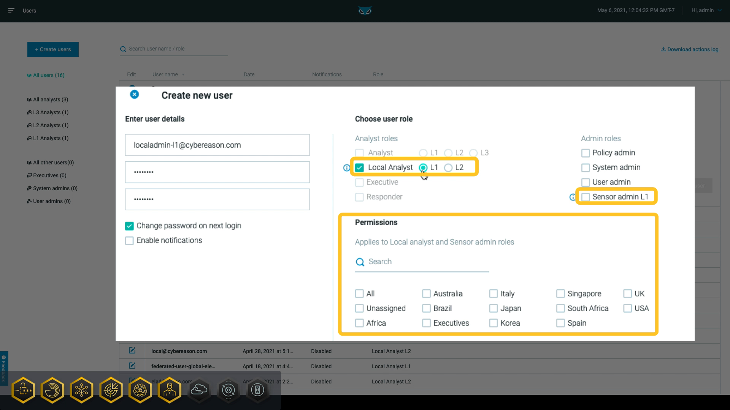Click Users in the top bar
Image resolution: width=730 pixels, height=410 pixels.
(x=29, y=11)
